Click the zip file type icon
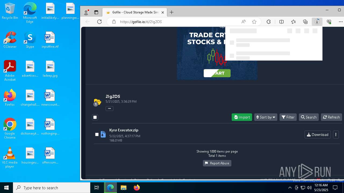The height and width of the screenshot is (193, 344). click(x=103, y=134)
